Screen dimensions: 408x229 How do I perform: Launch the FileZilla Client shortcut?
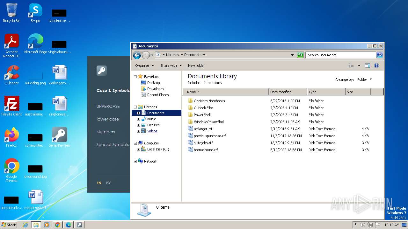point(11,106)
